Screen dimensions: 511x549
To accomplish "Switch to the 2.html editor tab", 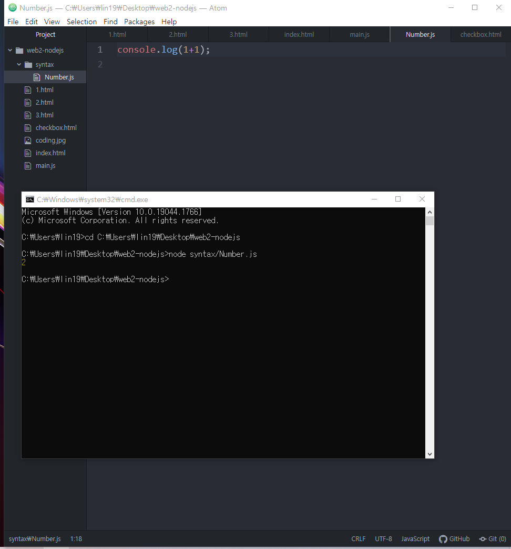I will click(x=178, y=35).
